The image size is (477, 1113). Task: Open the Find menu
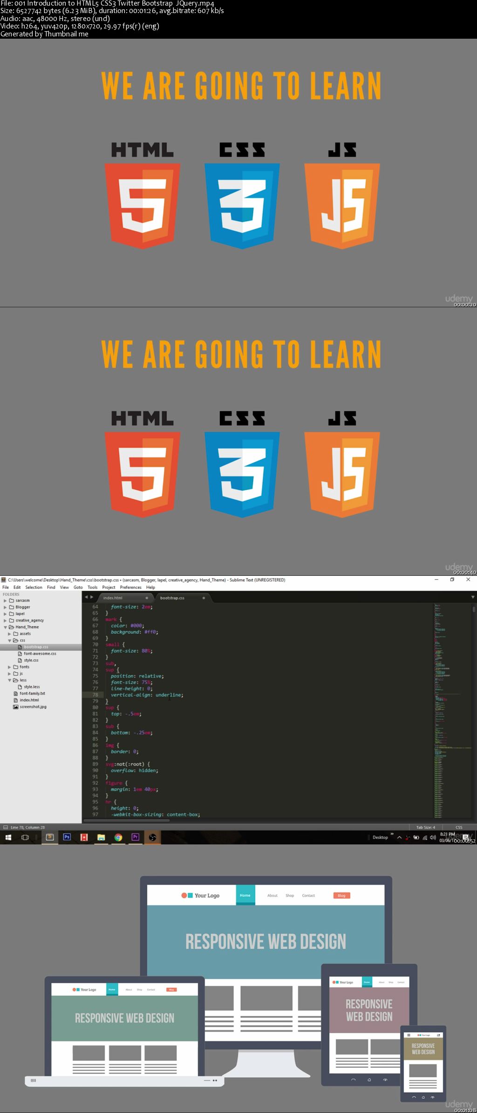(51, 587)
